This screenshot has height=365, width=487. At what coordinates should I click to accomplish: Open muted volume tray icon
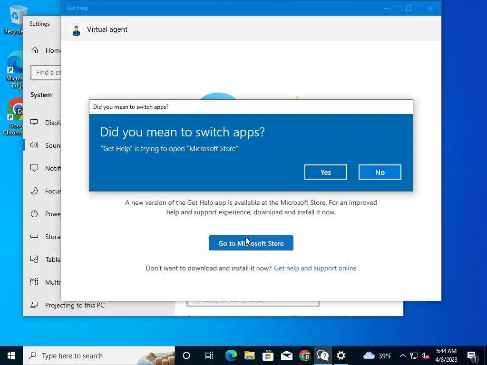point(426,355)
